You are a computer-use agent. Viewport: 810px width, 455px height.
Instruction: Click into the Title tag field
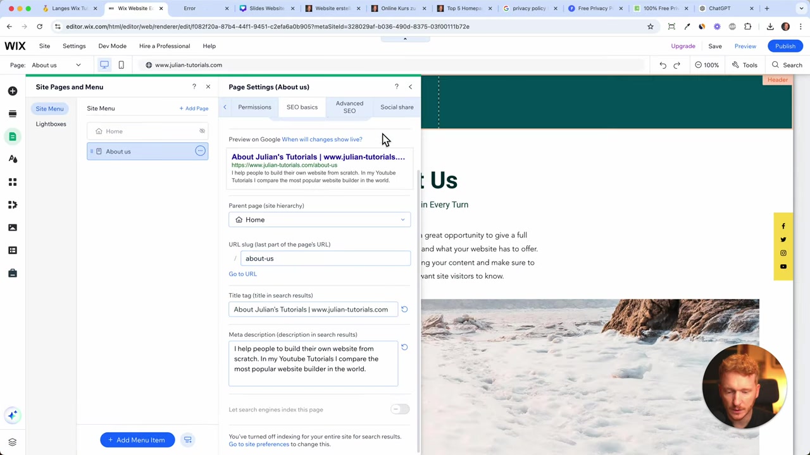coord(313,310)
